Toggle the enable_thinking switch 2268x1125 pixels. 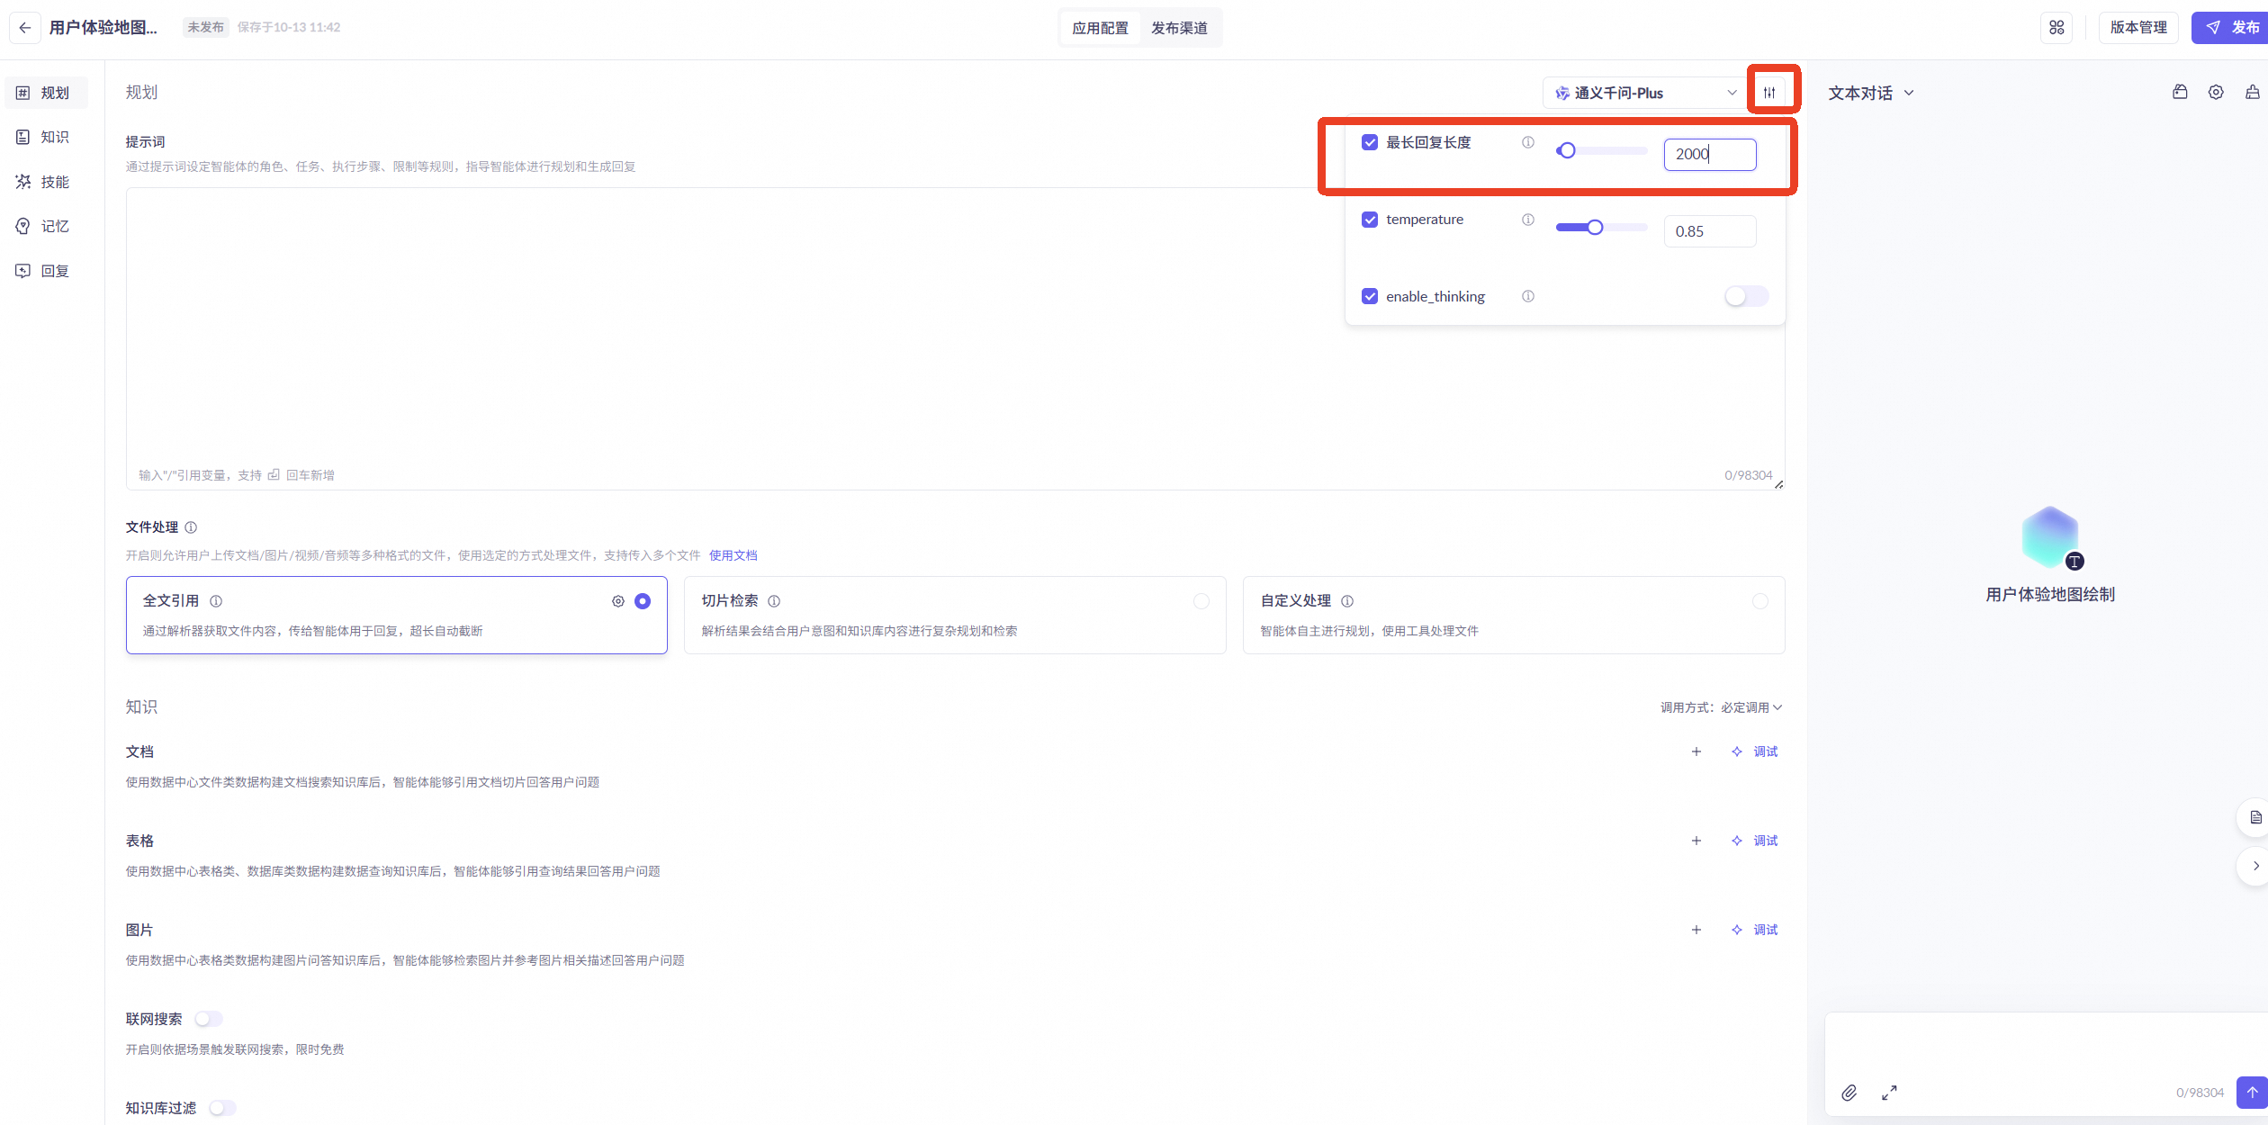1746,296
